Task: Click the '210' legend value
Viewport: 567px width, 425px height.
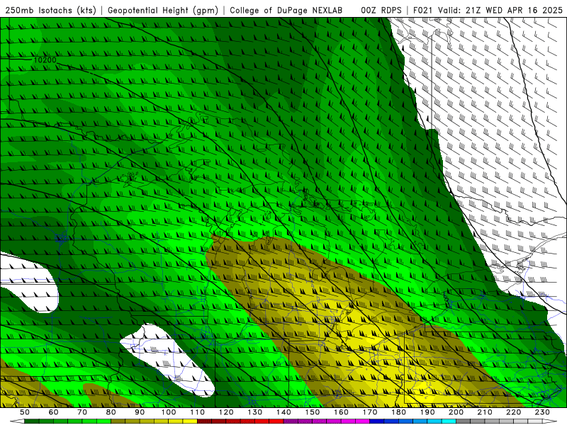Action: 485,412
